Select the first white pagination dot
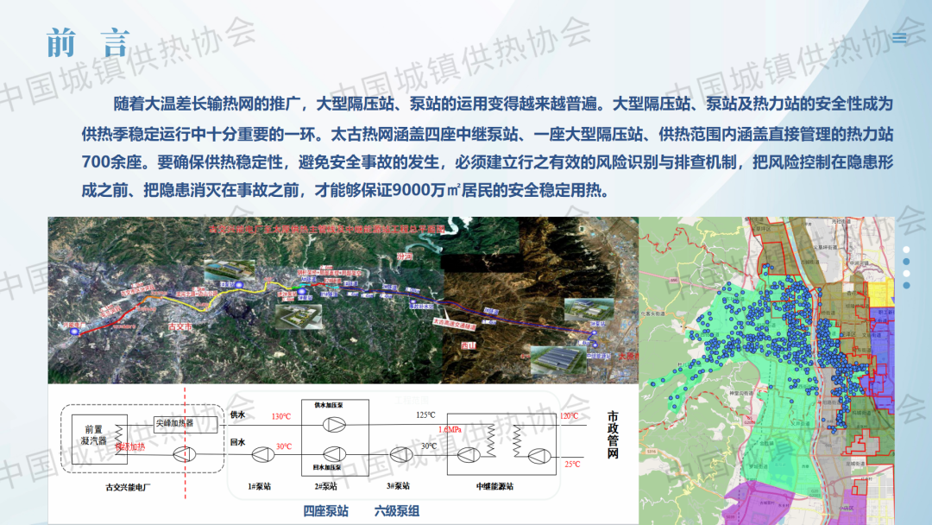 point(906,250)
